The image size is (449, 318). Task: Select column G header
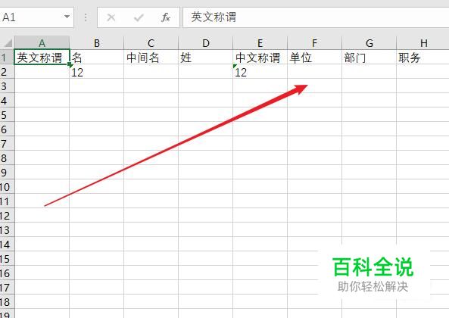pos(369,43)
